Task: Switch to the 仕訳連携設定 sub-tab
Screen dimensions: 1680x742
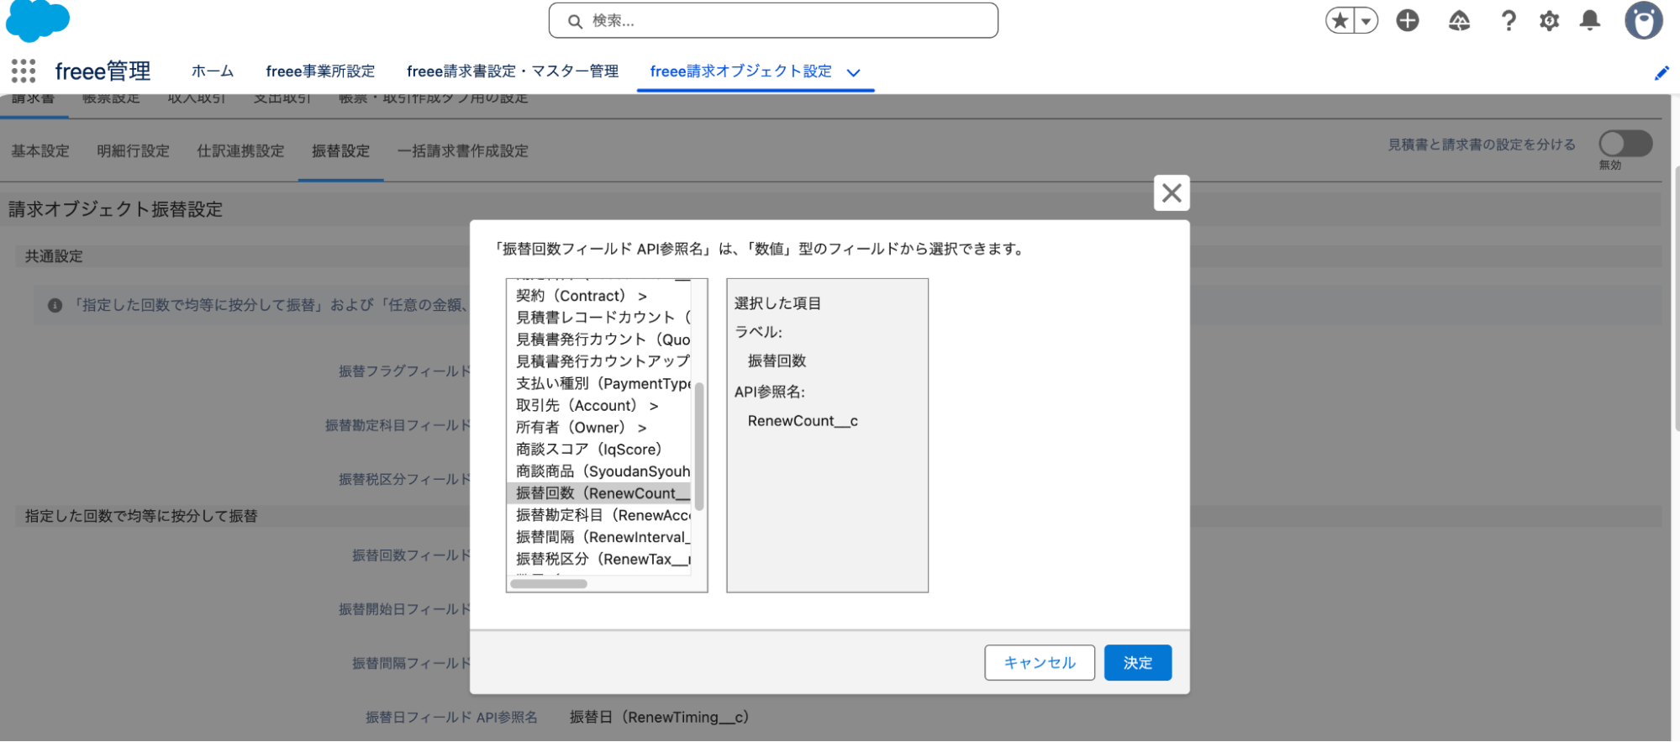Action: [240, 151]
